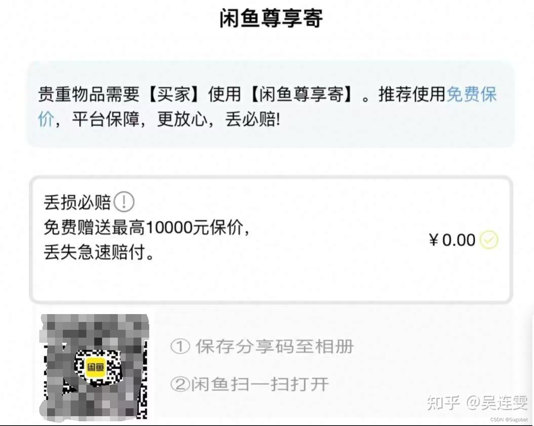This screenshot has height=426, width=534.
Task: Click the CSDN @Sugobet watermark
Action: pos(509,419)
